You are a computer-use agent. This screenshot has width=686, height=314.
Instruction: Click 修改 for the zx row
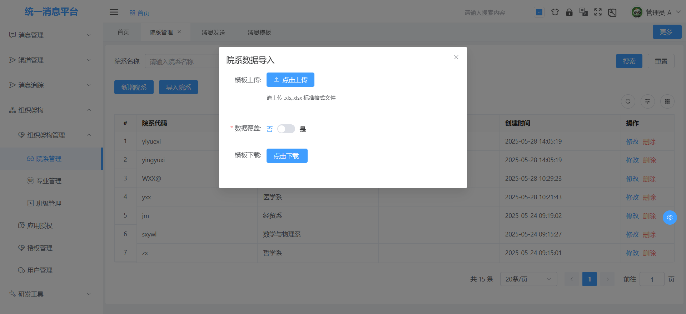click(x=632, y=253)
